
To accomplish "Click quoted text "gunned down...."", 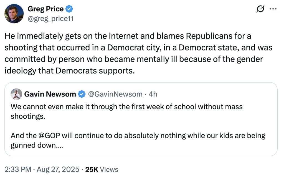I will [36, 145].
